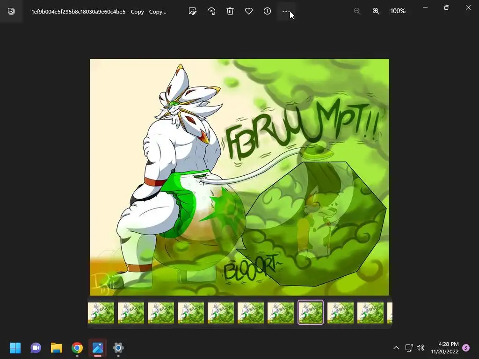Open the clock and date 4:28 PM

tap(445, 348)
